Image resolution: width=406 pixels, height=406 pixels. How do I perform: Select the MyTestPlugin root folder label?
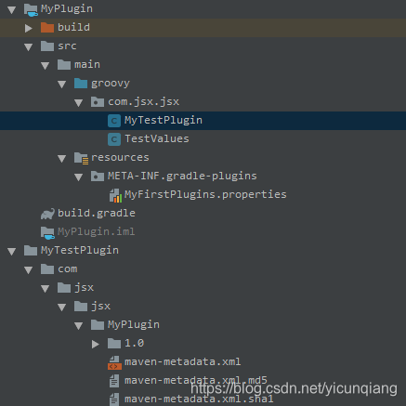tap(80, 251)
